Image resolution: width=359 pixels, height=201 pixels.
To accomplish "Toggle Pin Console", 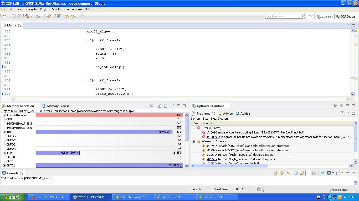I will tap(323, 173).
